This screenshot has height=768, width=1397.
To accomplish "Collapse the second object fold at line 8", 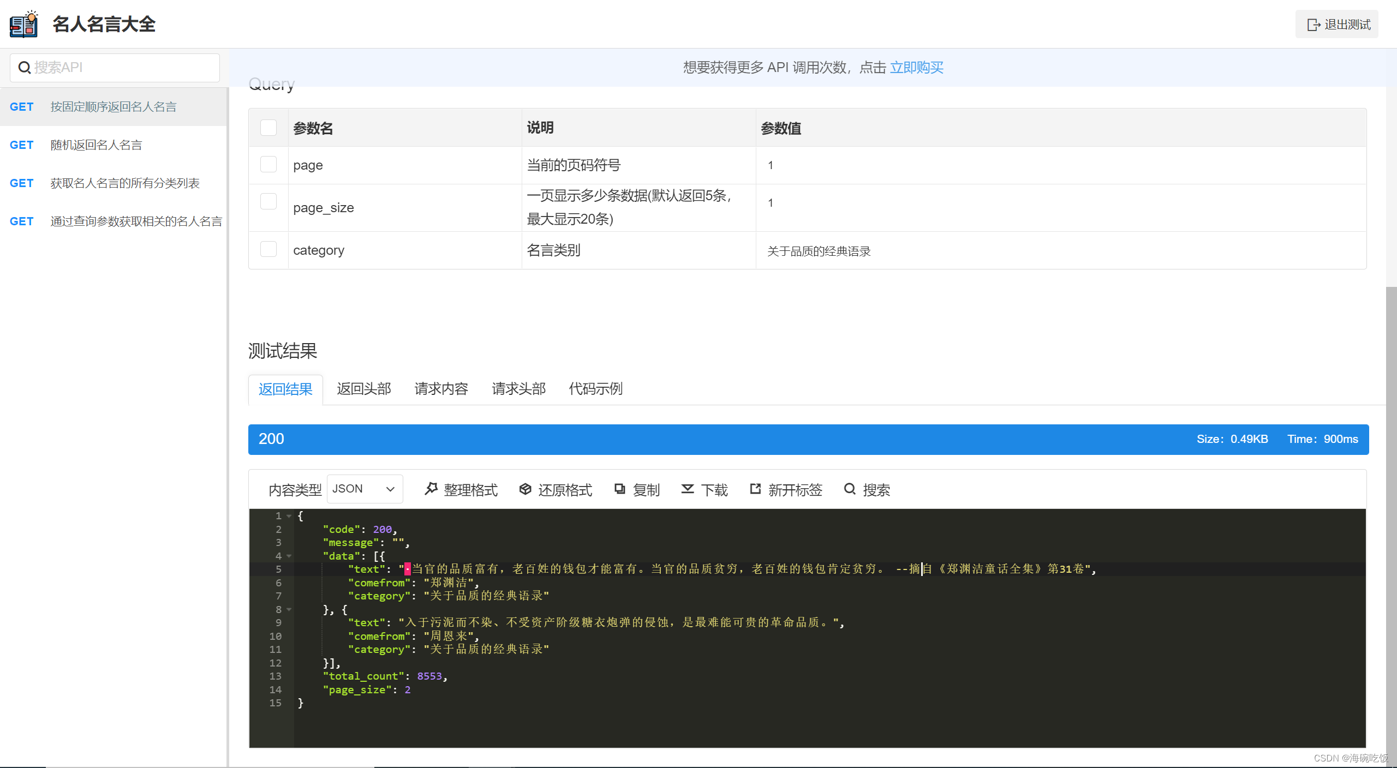I will point(289,610).
